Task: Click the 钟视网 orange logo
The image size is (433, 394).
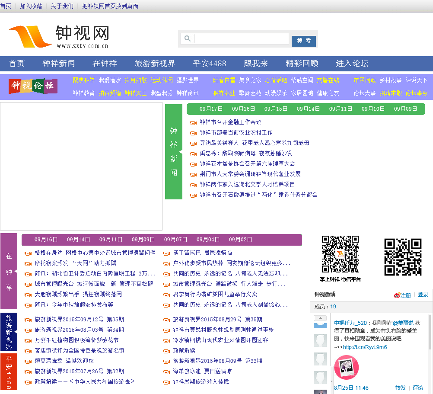Action: tap(30, 37)
